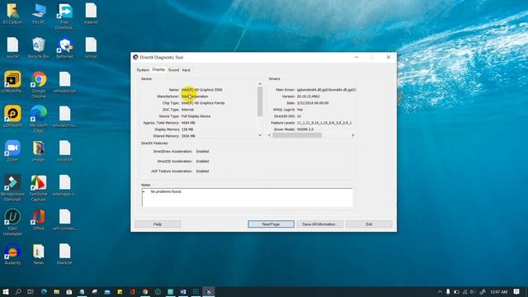528x297 pixels.
Task: Click the microphone icon in system tray
Action: point(448,291)
